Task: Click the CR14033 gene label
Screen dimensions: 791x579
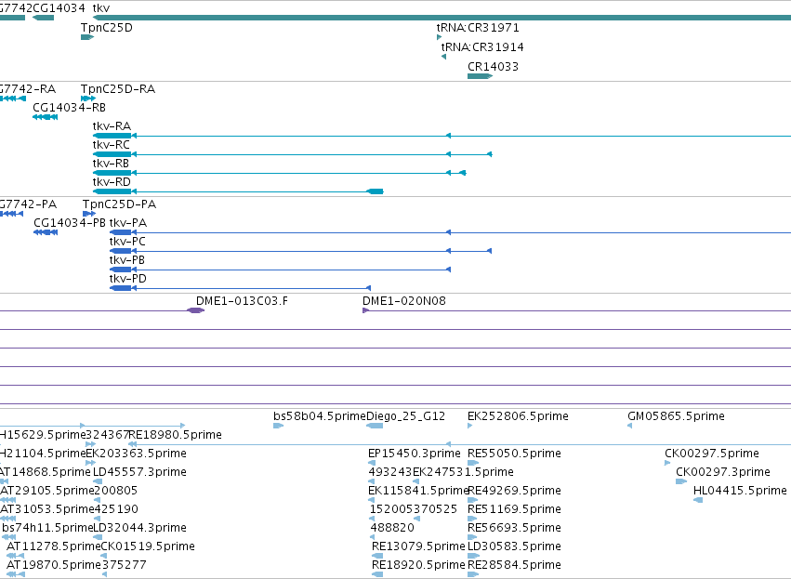Action: (x=493, y=67)
